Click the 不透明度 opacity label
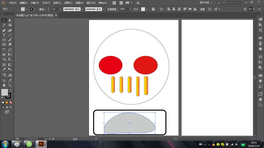The width and height of the screenshot is (264, 148). tap(112, 9)
